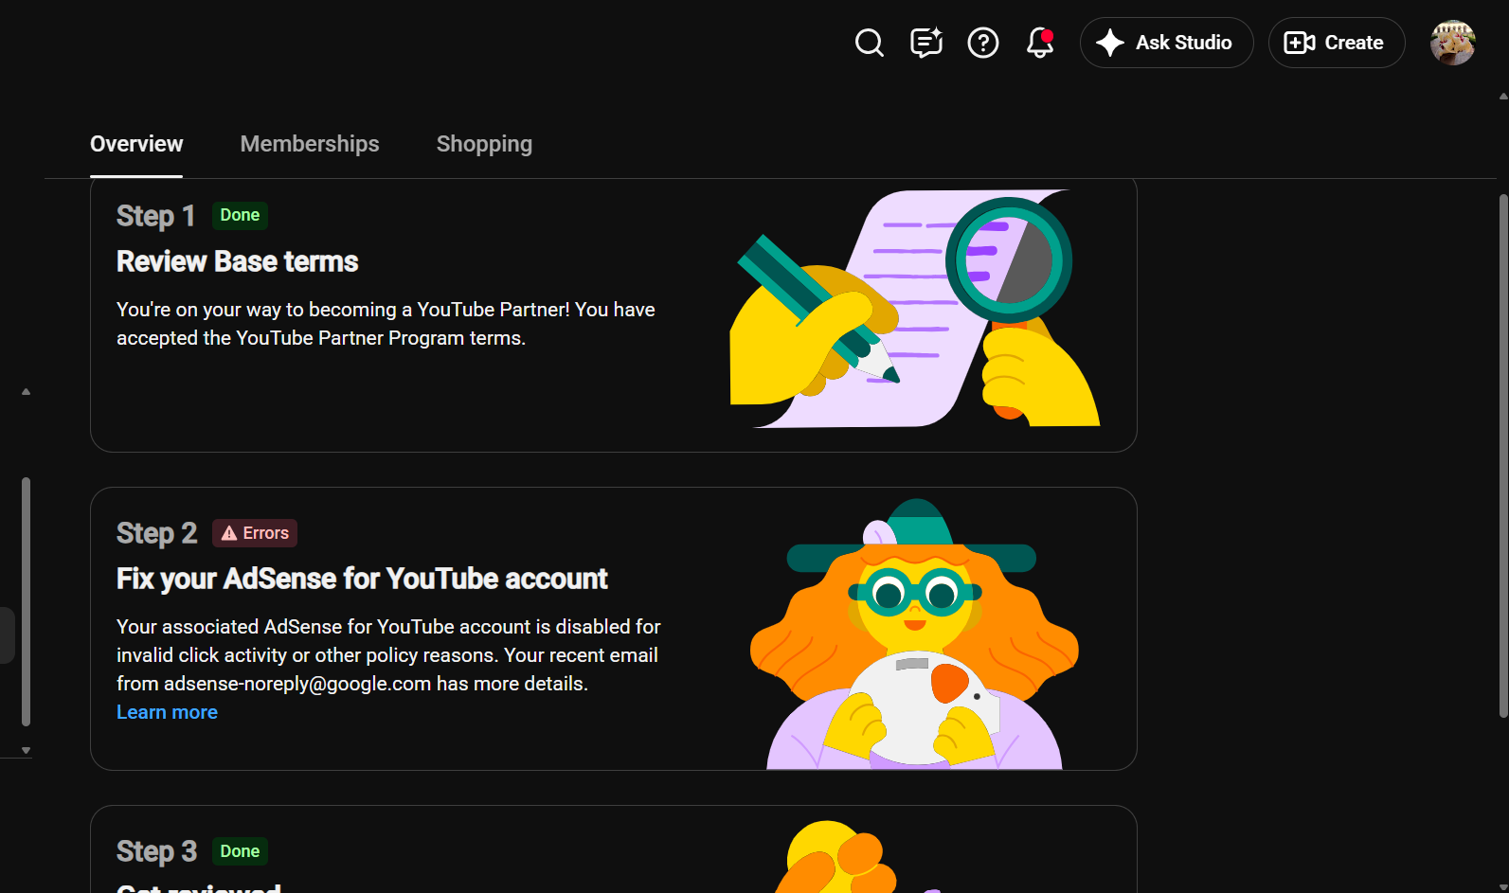Click the Done badge on Step 1

point(240,215)
